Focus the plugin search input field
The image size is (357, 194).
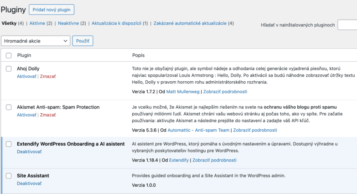(x=347, y=25)
